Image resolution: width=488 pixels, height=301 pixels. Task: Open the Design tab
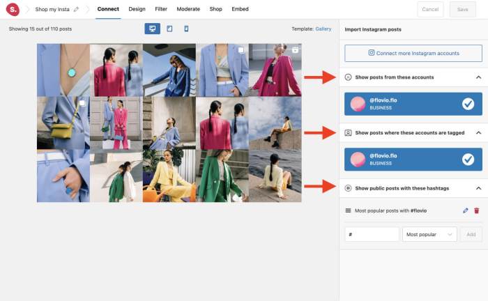coord(137,10)
